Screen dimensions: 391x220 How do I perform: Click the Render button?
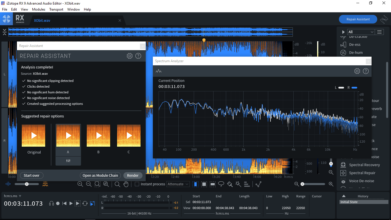click(133, 175)
